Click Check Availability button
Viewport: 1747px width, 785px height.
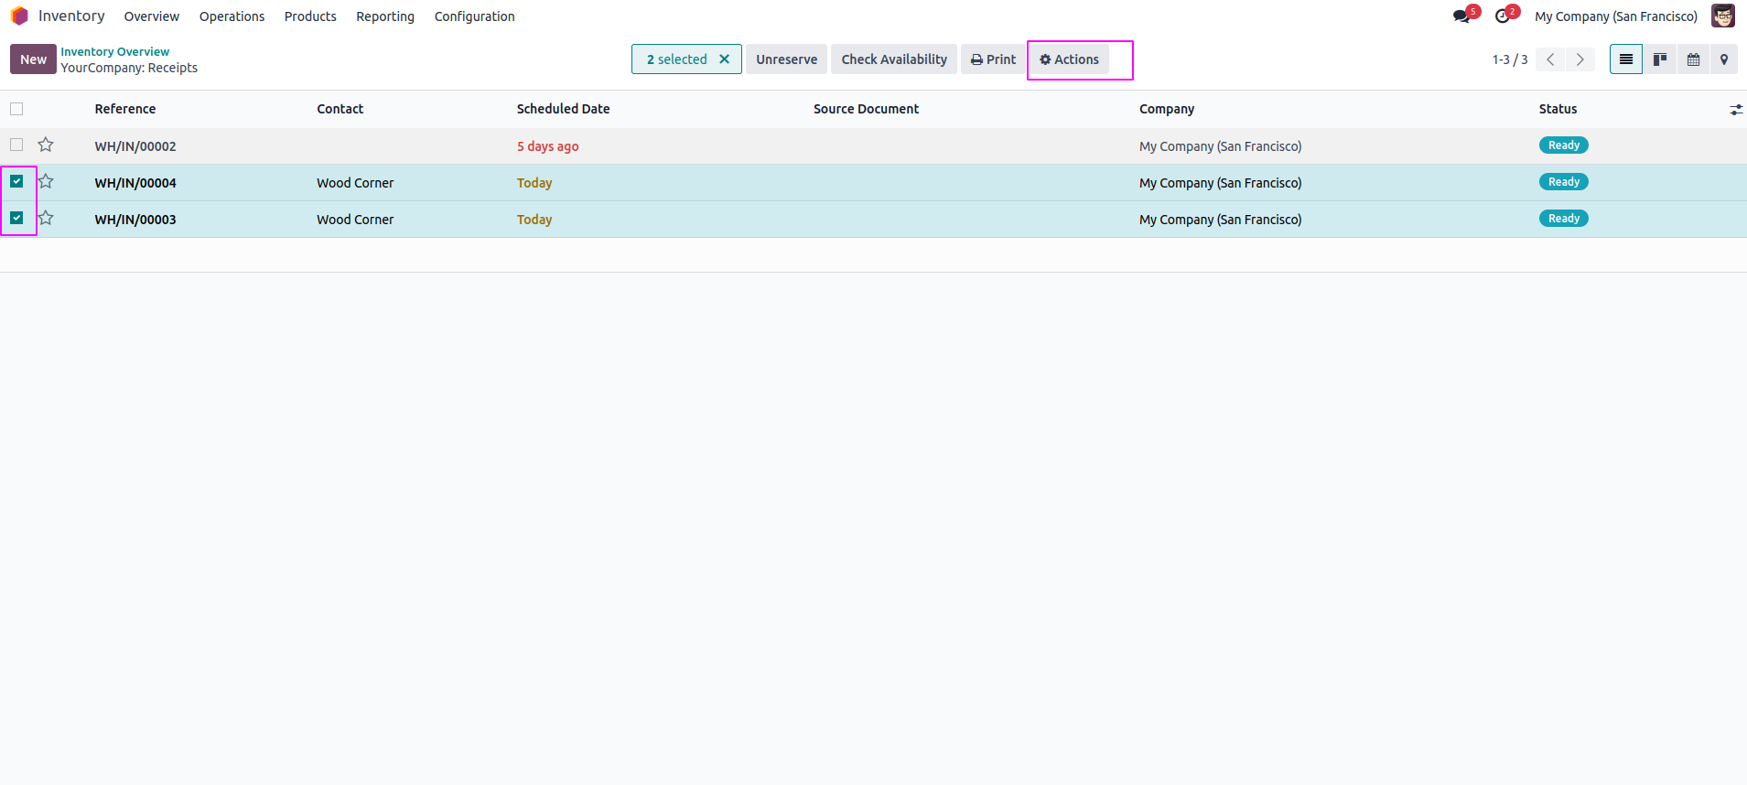(x=894, y=59)
